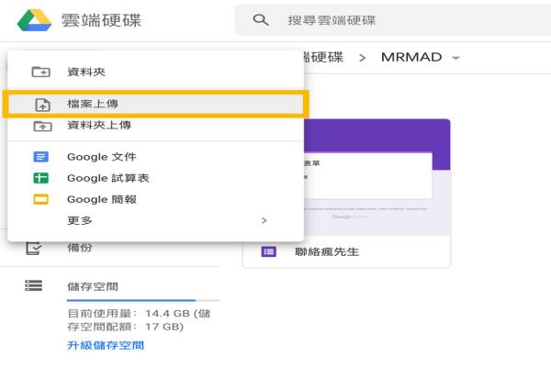This screenshot has height=367, width=551.
Task: Click the MRMAD breadcrumb
Action: tap(411, 57)
